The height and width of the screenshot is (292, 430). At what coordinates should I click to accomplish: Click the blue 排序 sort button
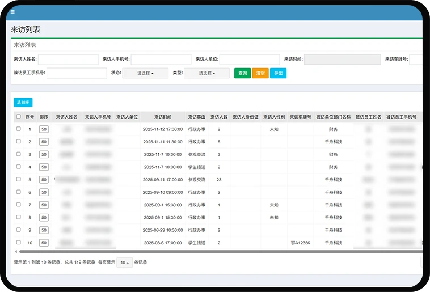(23, 103)
